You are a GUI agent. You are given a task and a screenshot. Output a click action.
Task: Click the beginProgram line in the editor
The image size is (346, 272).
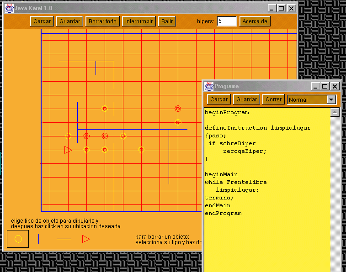coord(227,112)
